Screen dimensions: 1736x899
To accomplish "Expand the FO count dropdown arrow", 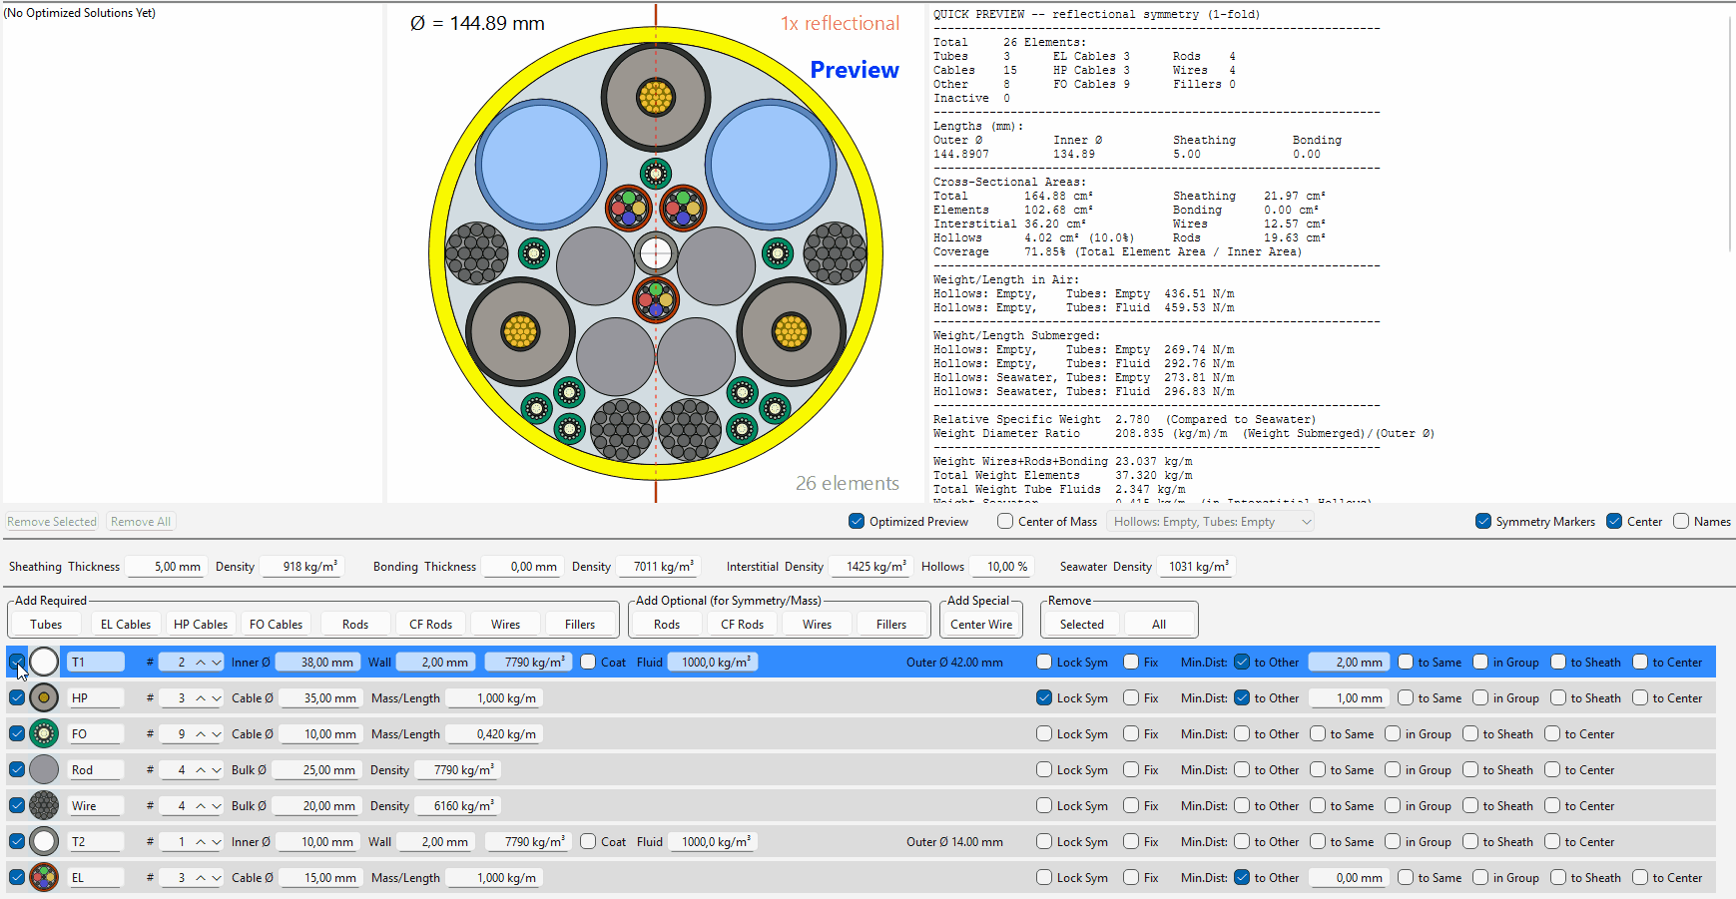I will pos(217,734).
